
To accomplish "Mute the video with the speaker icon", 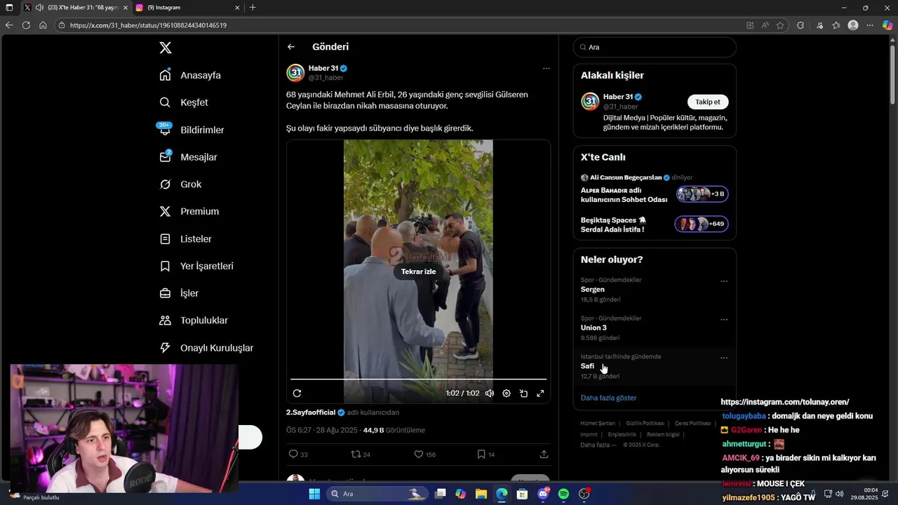I will click(490, 393).
